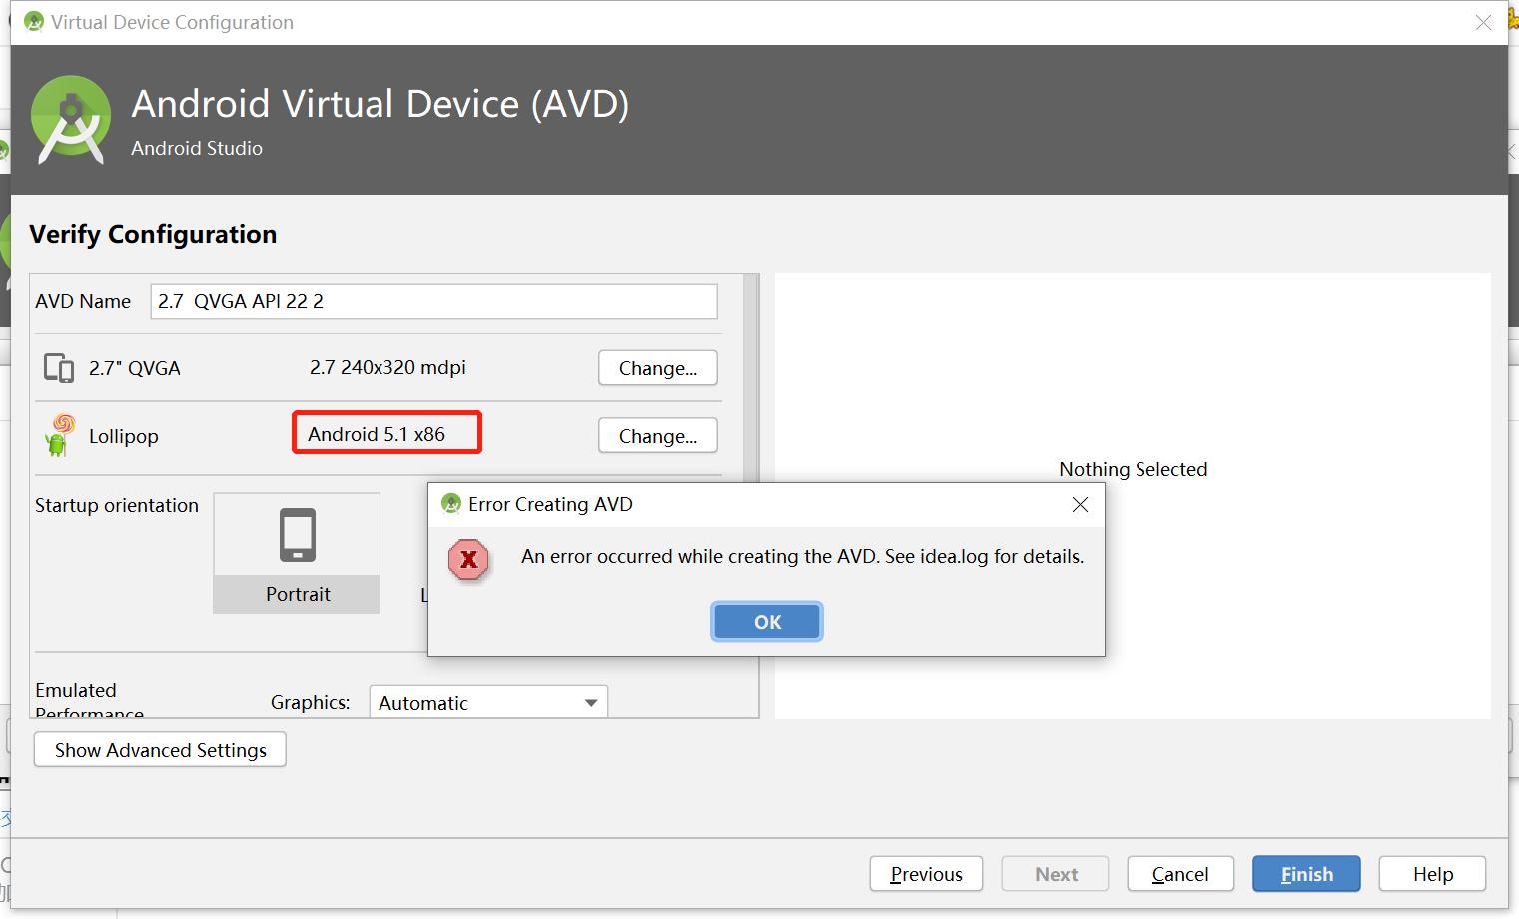Viewport: 1519px width, 919px height.
Task: Close the Error Creating AVD dialog
Action: [x=1080, y=505]
